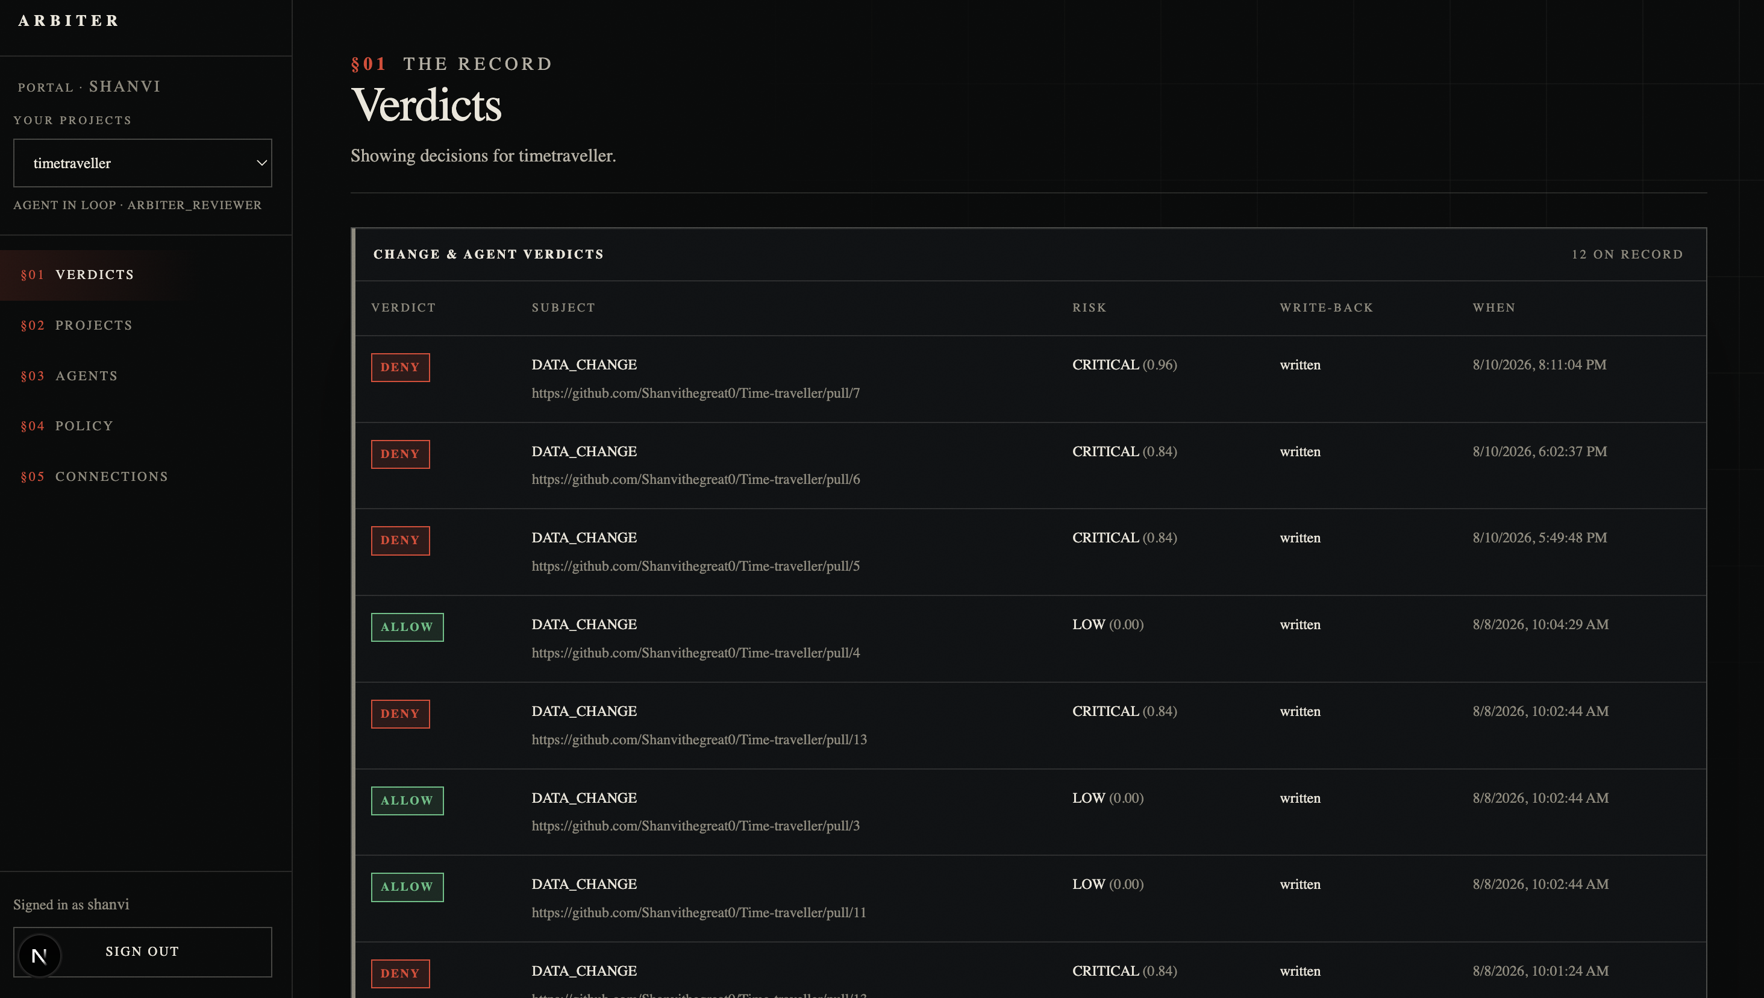
Task: Click the SUBJECT column header
Action: point(563,308)
